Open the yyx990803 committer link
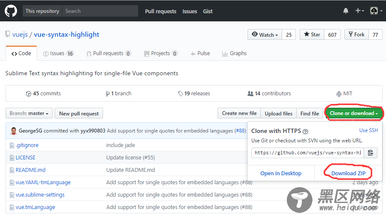 coord(93,131)
